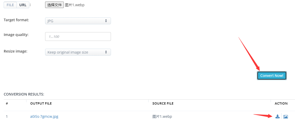
Task: Click the ACTION column header
Action: [281, 103]
